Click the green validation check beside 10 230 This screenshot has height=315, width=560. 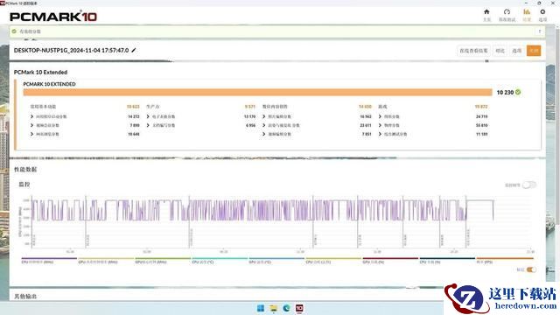tap(518, 92)
